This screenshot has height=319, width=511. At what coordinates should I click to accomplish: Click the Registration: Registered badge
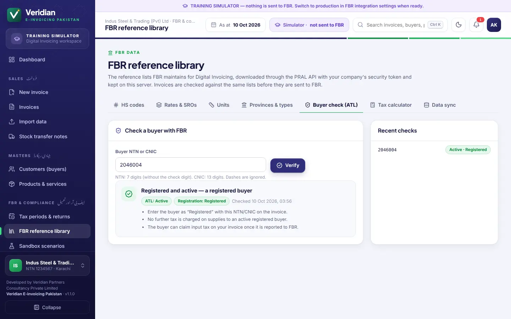click(202, 201)
